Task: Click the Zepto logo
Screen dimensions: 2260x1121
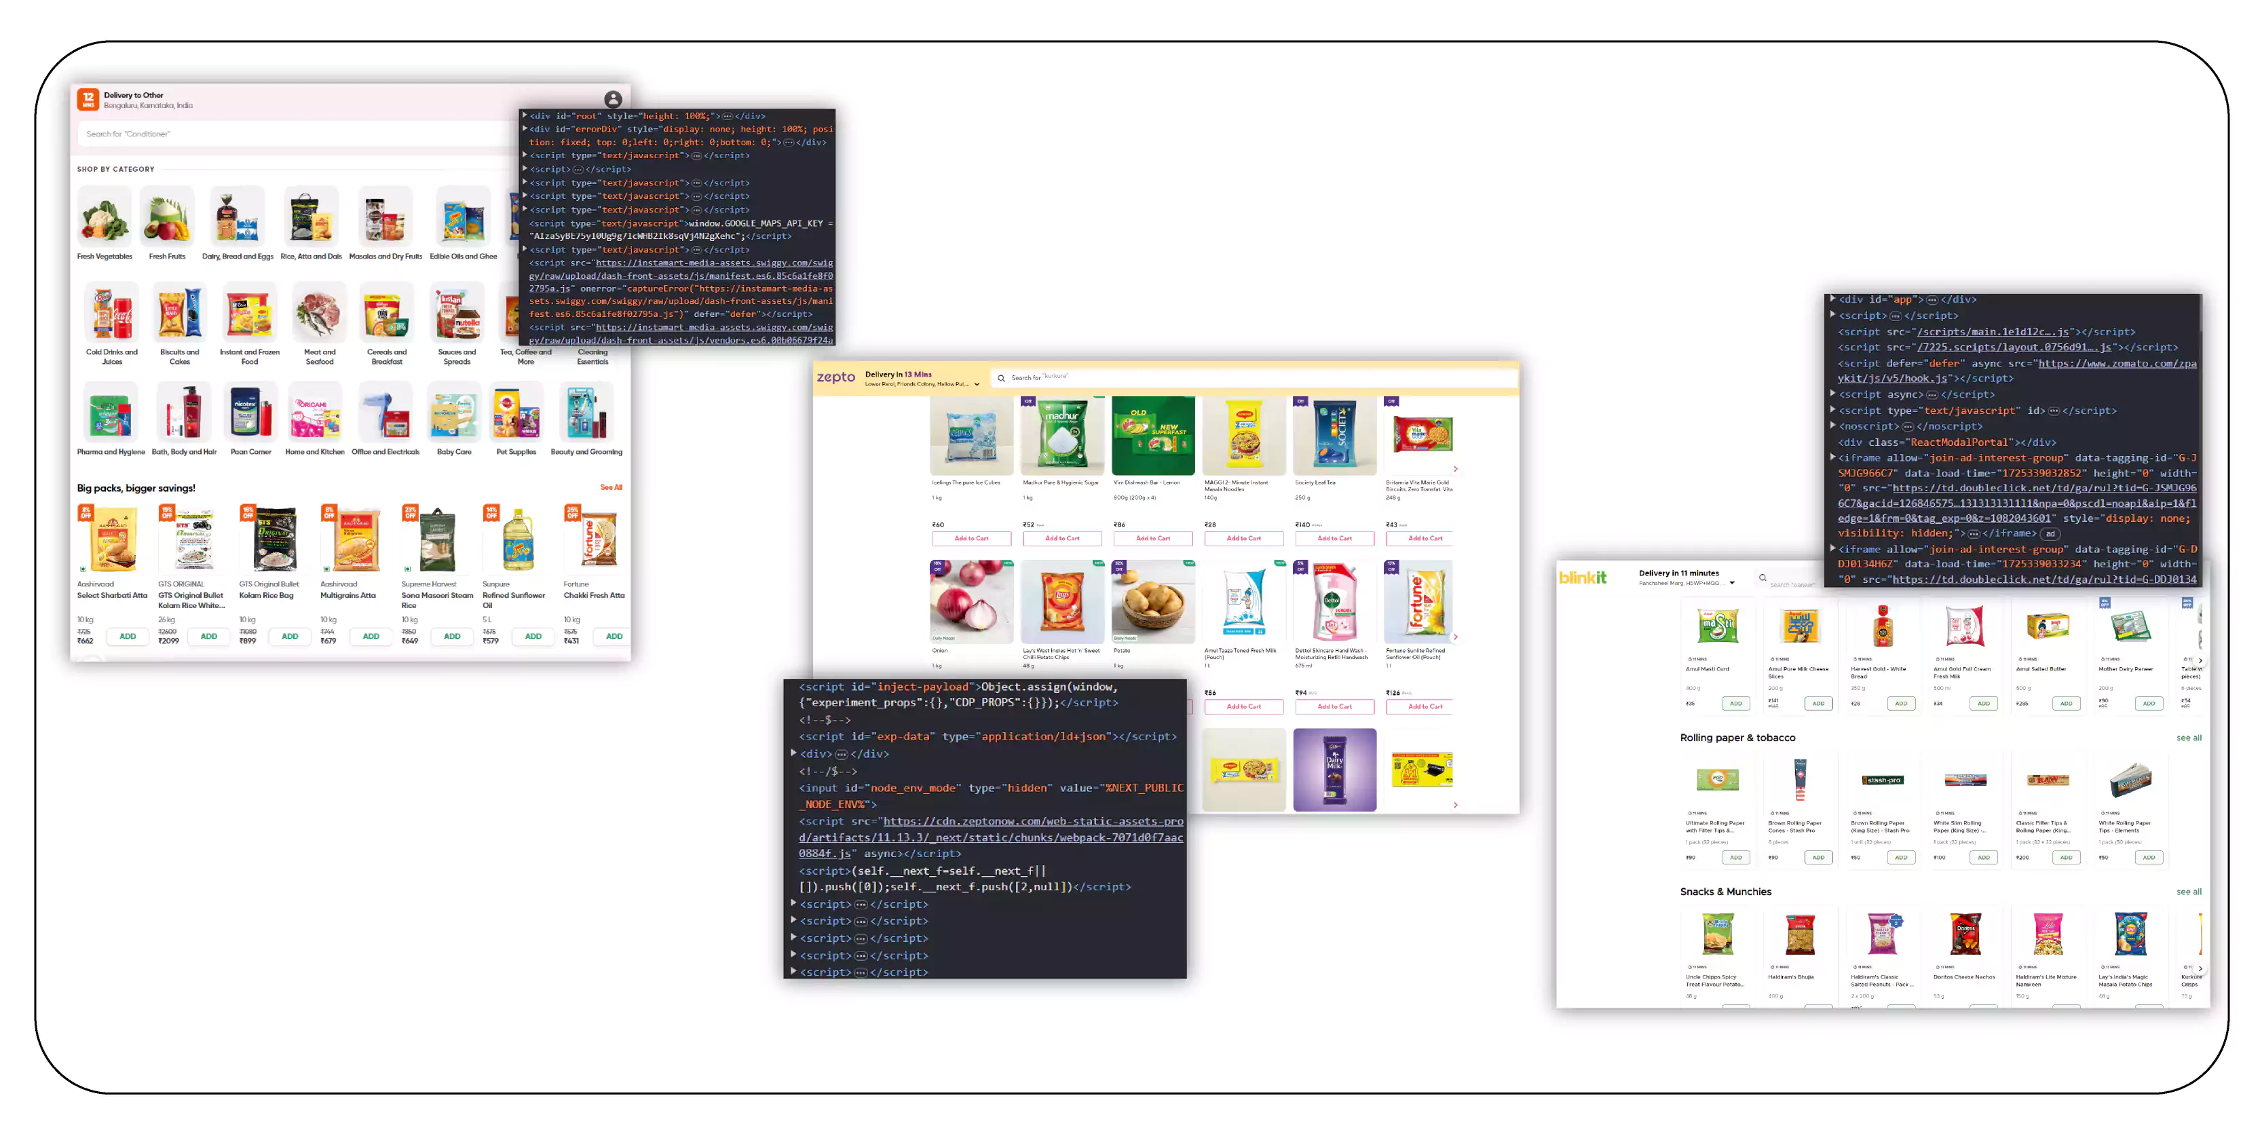Action: point(835,378)
